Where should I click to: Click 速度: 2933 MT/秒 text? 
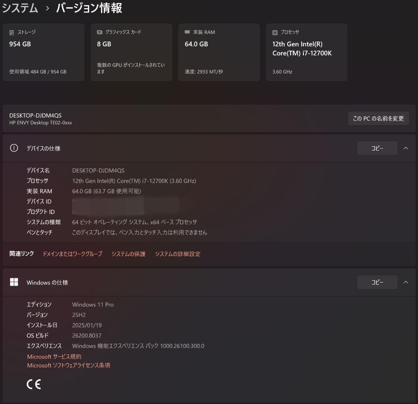click(x=204, y=72)
